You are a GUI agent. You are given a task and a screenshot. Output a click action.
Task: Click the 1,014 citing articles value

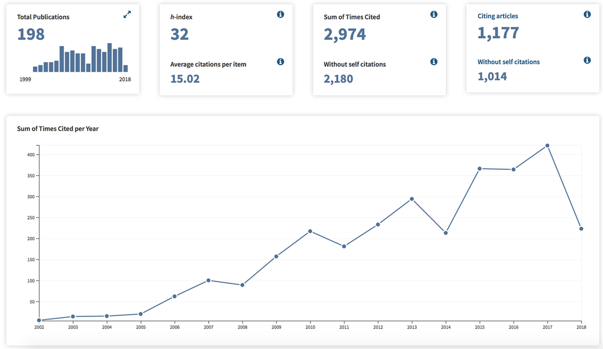492,76
